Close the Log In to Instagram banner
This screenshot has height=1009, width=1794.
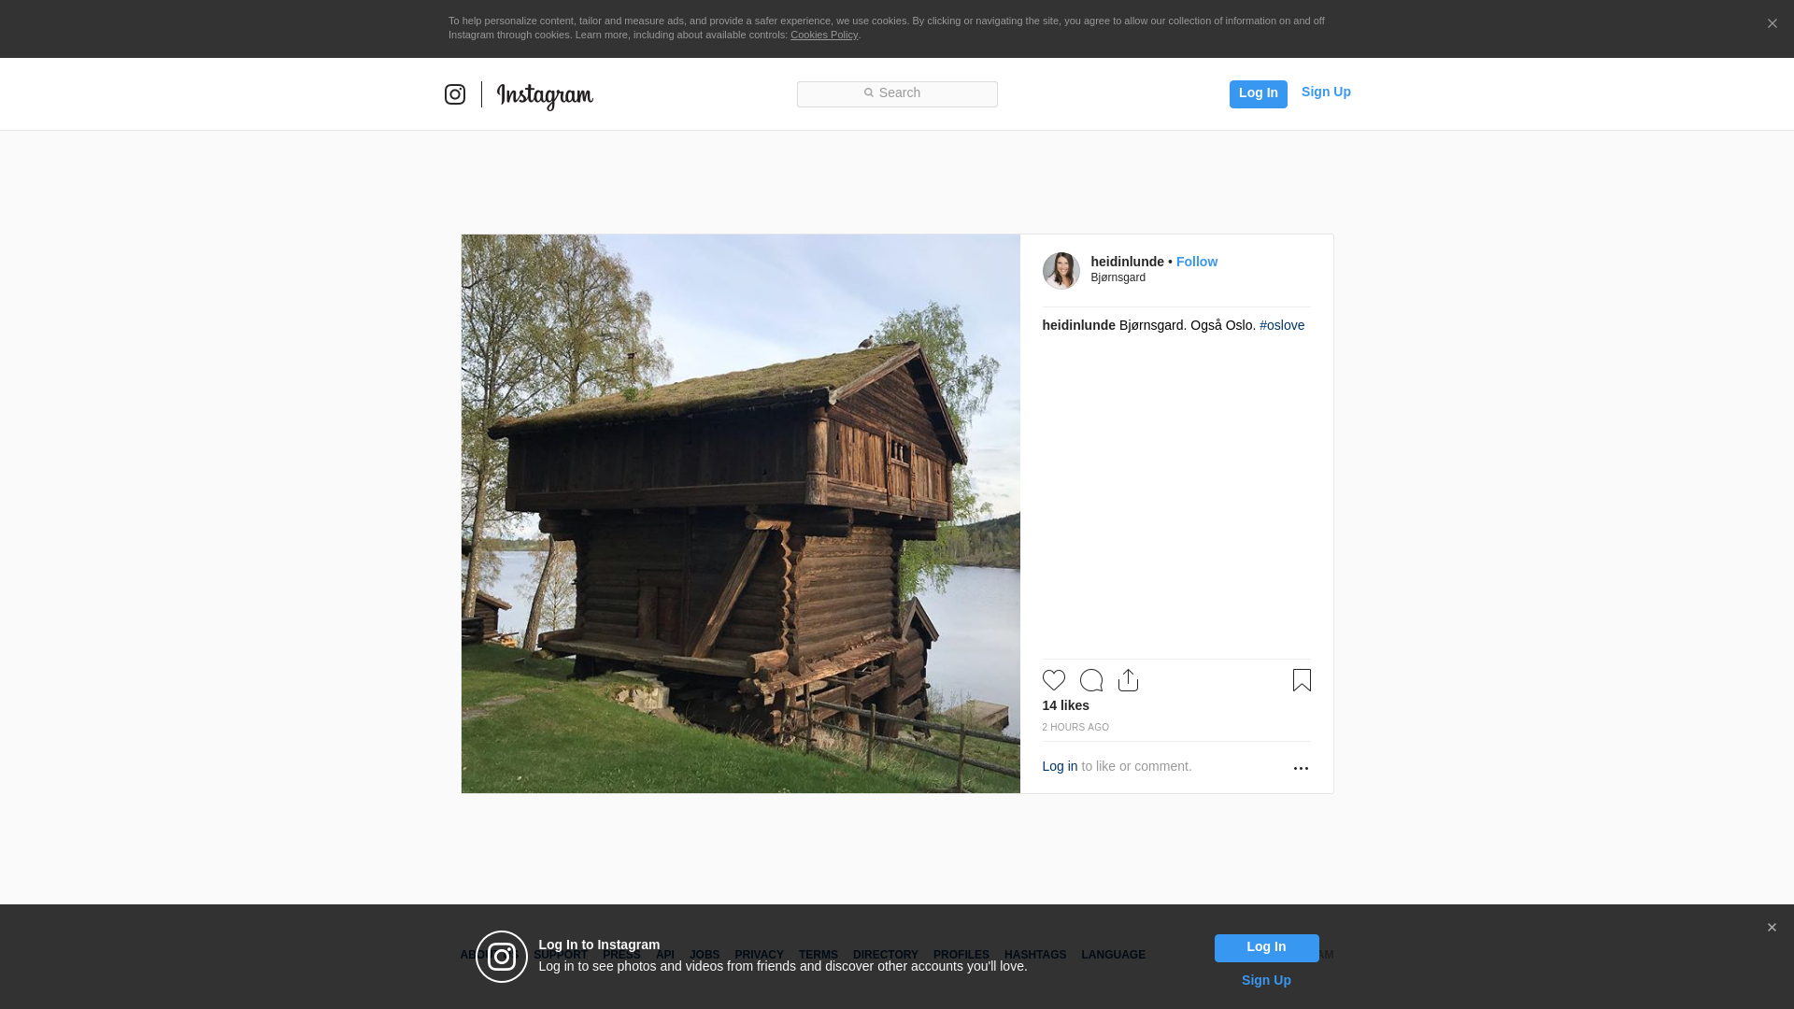(x=1772, y=928)
